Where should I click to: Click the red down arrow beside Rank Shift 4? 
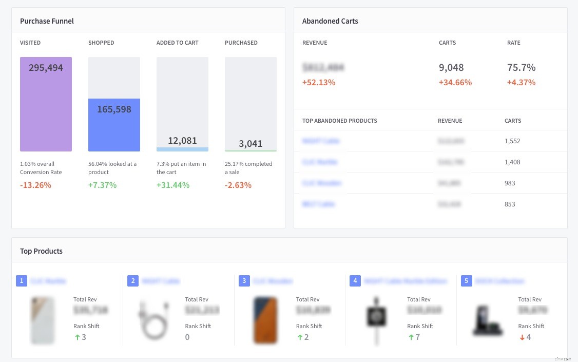[x=522, y=337]
